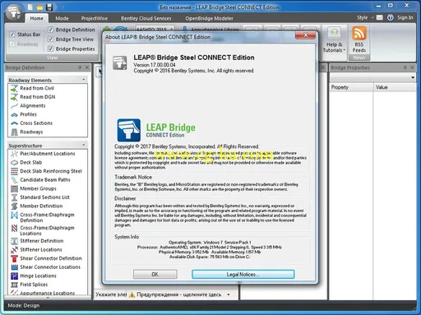Click the Member Groups icon
Image resolution: width=421 pixels, height=315 pixels.
pyautogui.click(x=14, y=188)
